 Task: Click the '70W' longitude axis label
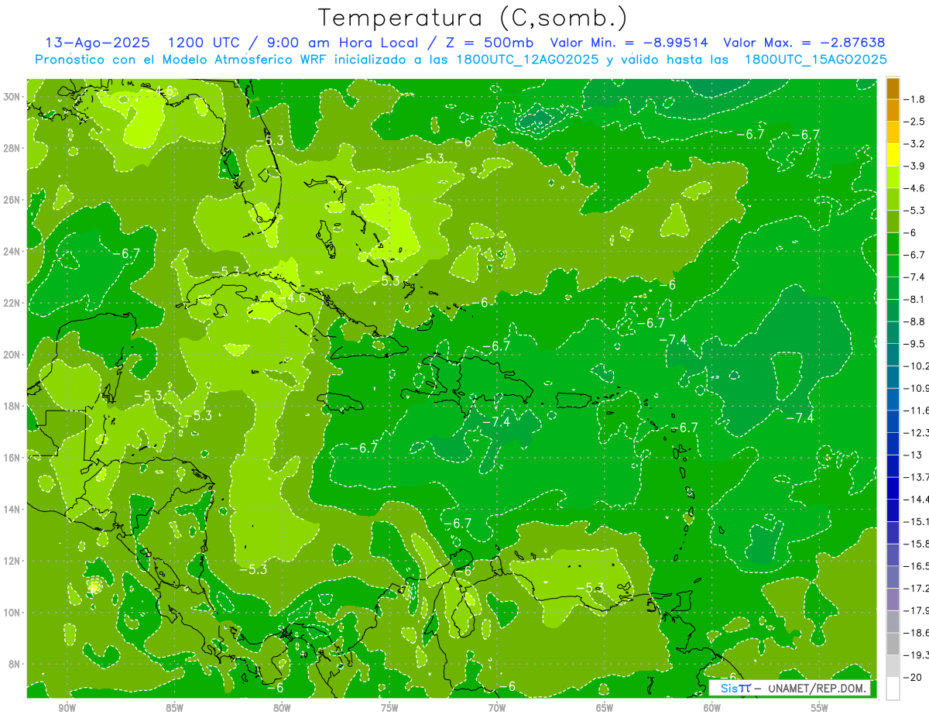[x=497, y=708]
